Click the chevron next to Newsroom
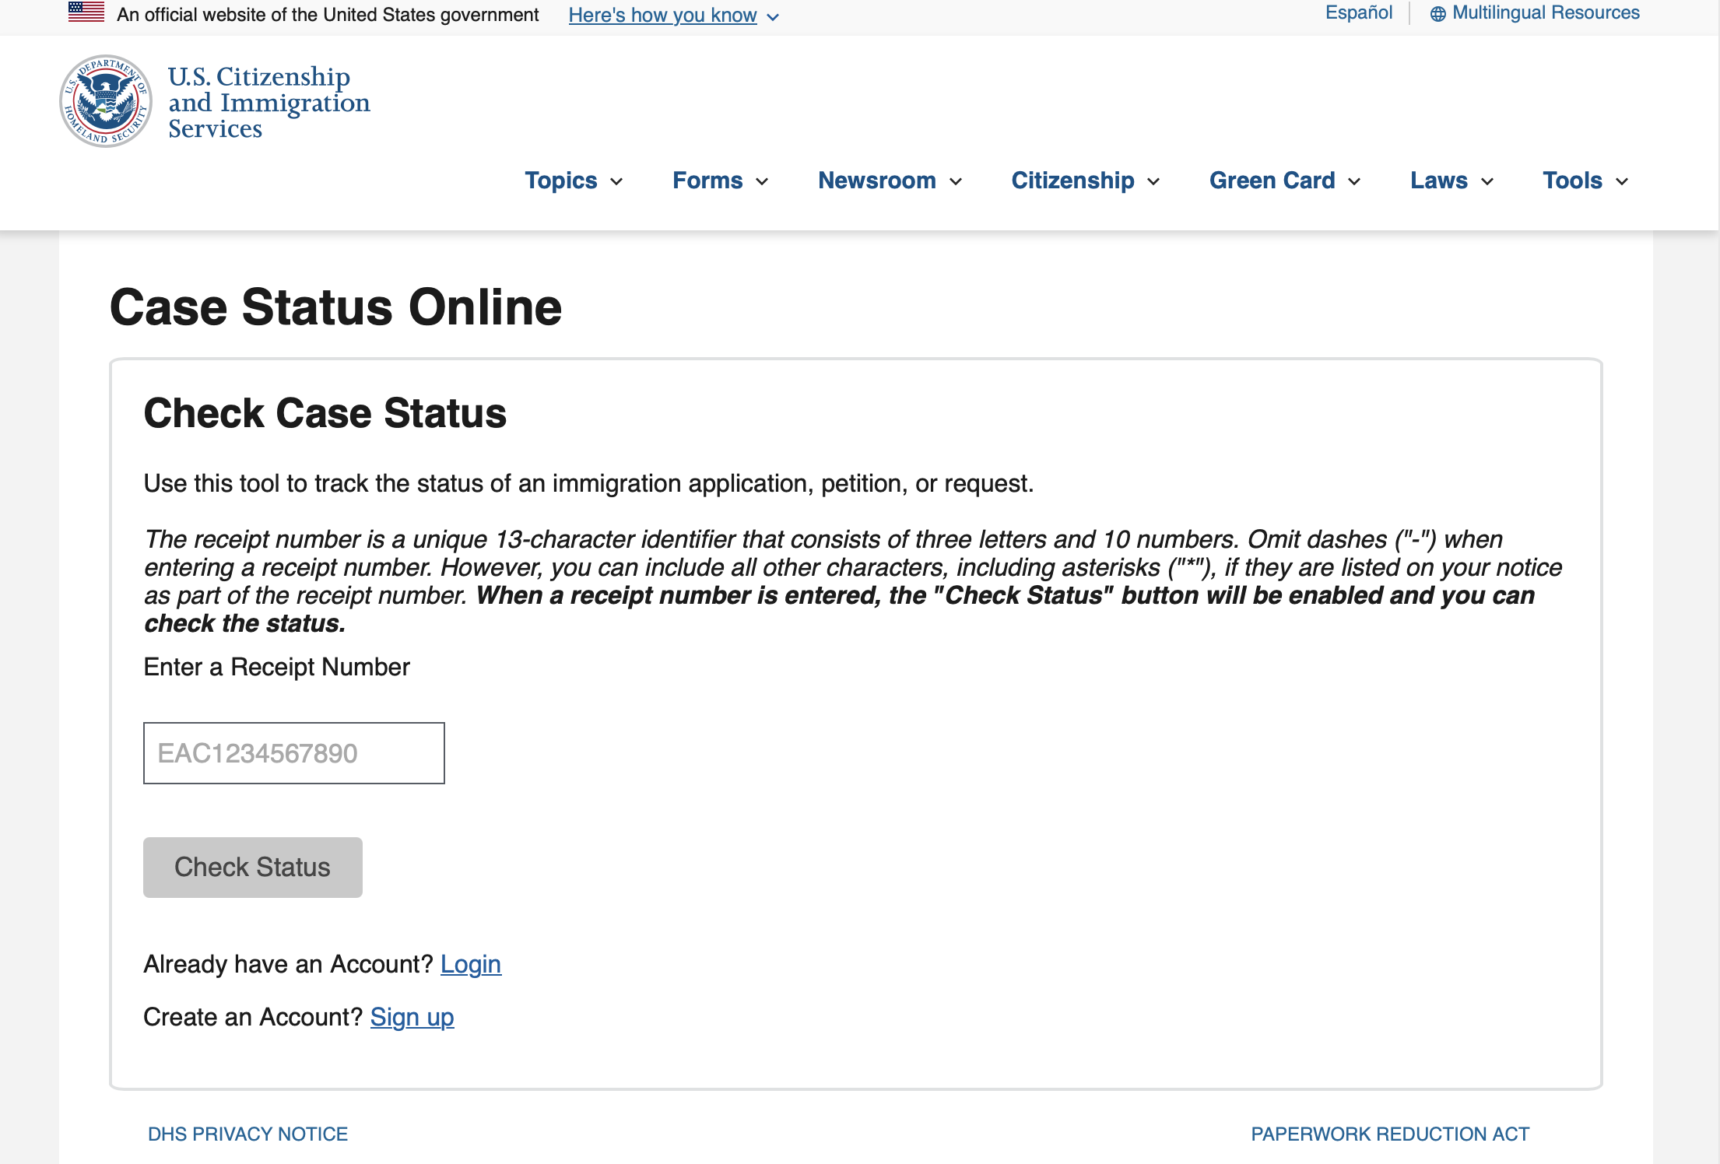Screen dimensions: 1720x1164 [956, 182]
